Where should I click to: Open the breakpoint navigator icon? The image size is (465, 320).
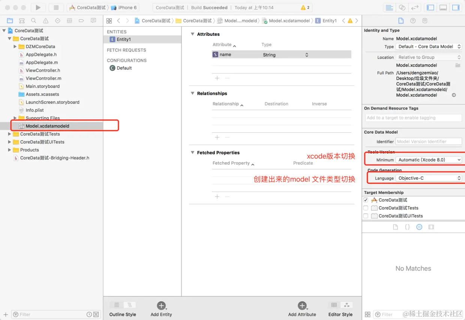[81, 21]
